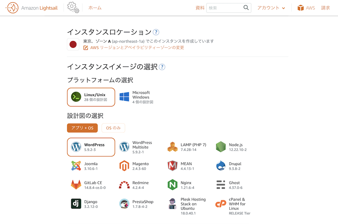Screen dimensions: 338x224
Task: Click the Japan flag region icon
Action: [x=73, y=44]
